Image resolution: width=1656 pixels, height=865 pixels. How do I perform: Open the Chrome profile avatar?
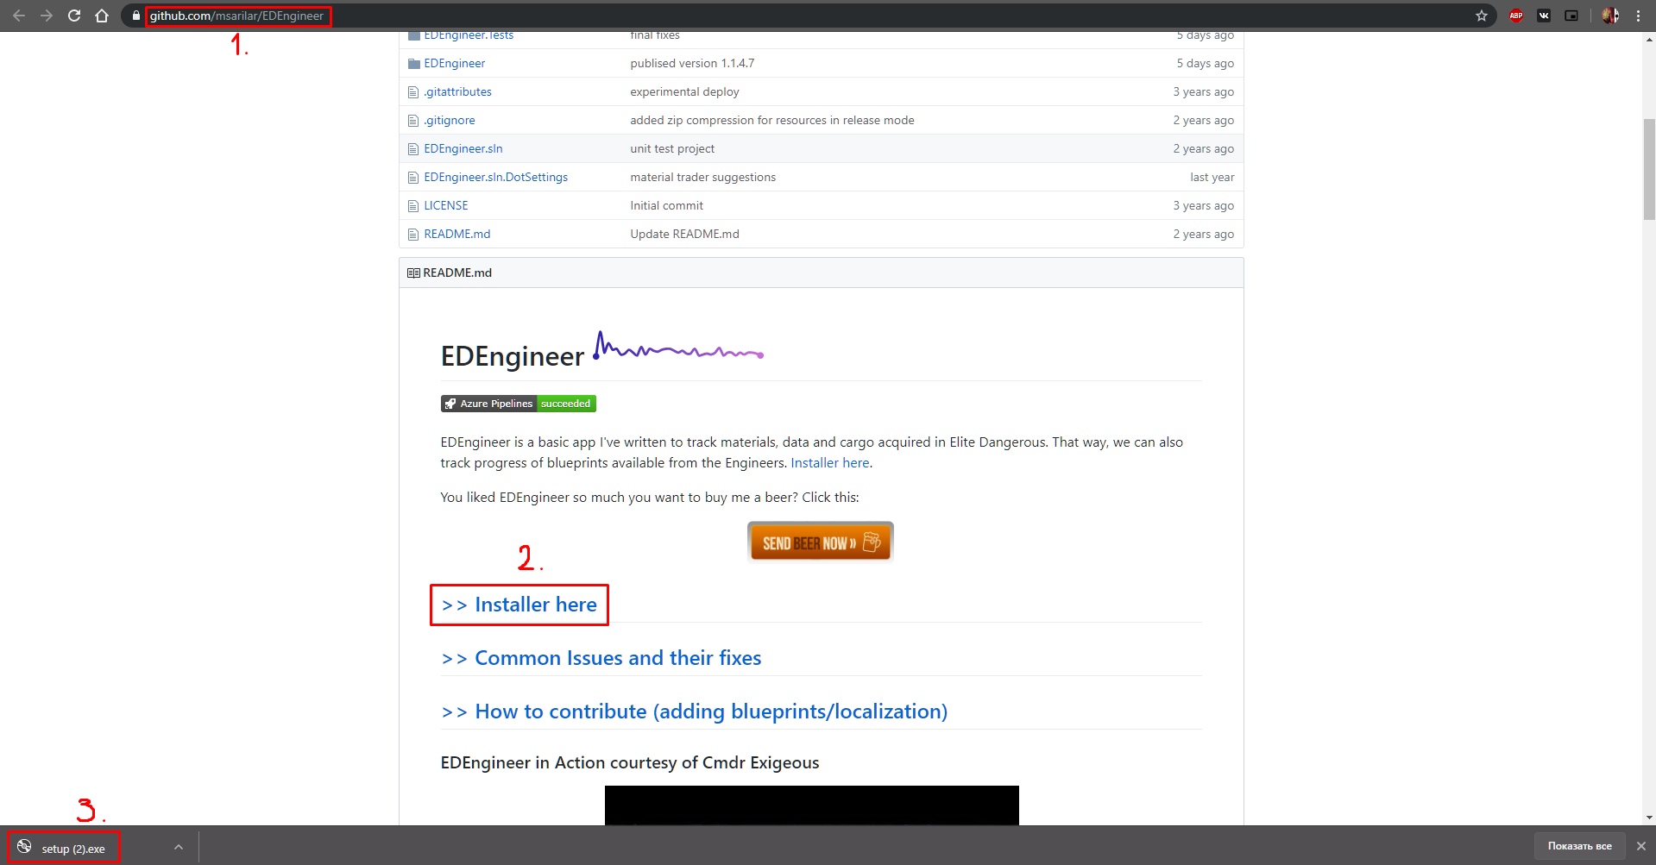[1610, 16]
